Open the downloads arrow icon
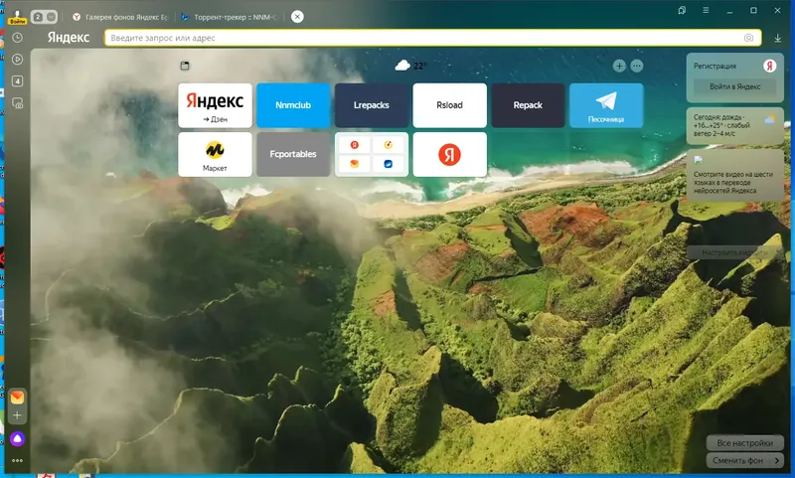Image resolution: width=795 pixels, height=478 pixels. 777,38
